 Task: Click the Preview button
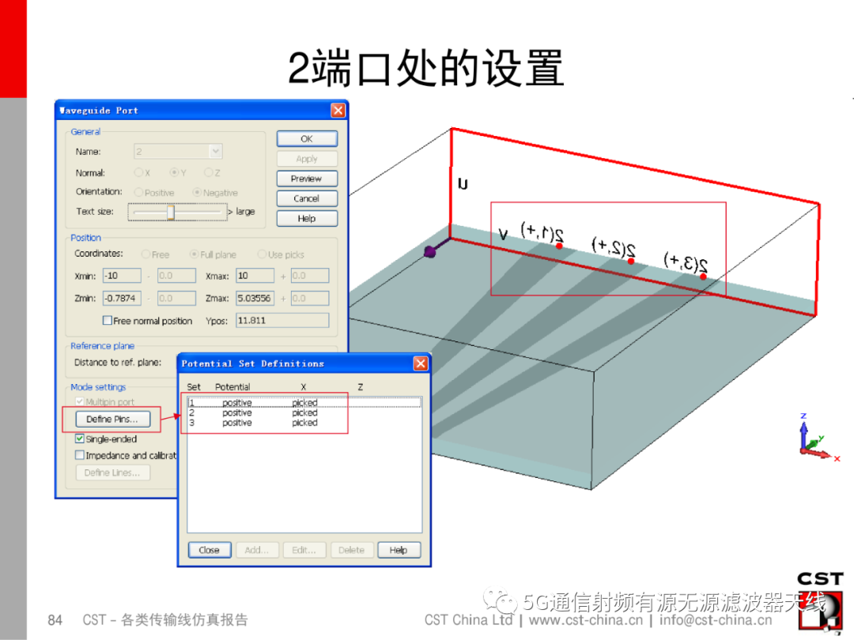[306, 179]
